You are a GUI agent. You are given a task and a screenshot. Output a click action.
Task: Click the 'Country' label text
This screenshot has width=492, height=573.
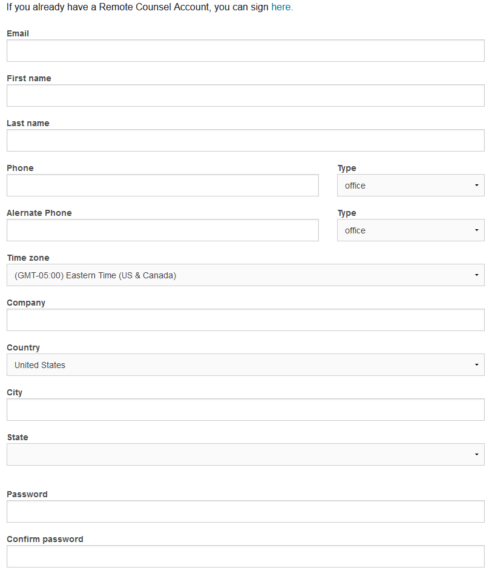(23, 347)
